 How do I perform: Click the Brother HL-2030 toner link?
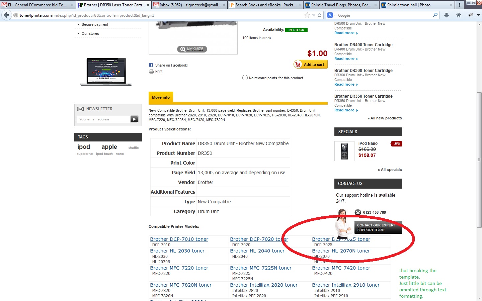pyautogui.click(x=177, y=251)
